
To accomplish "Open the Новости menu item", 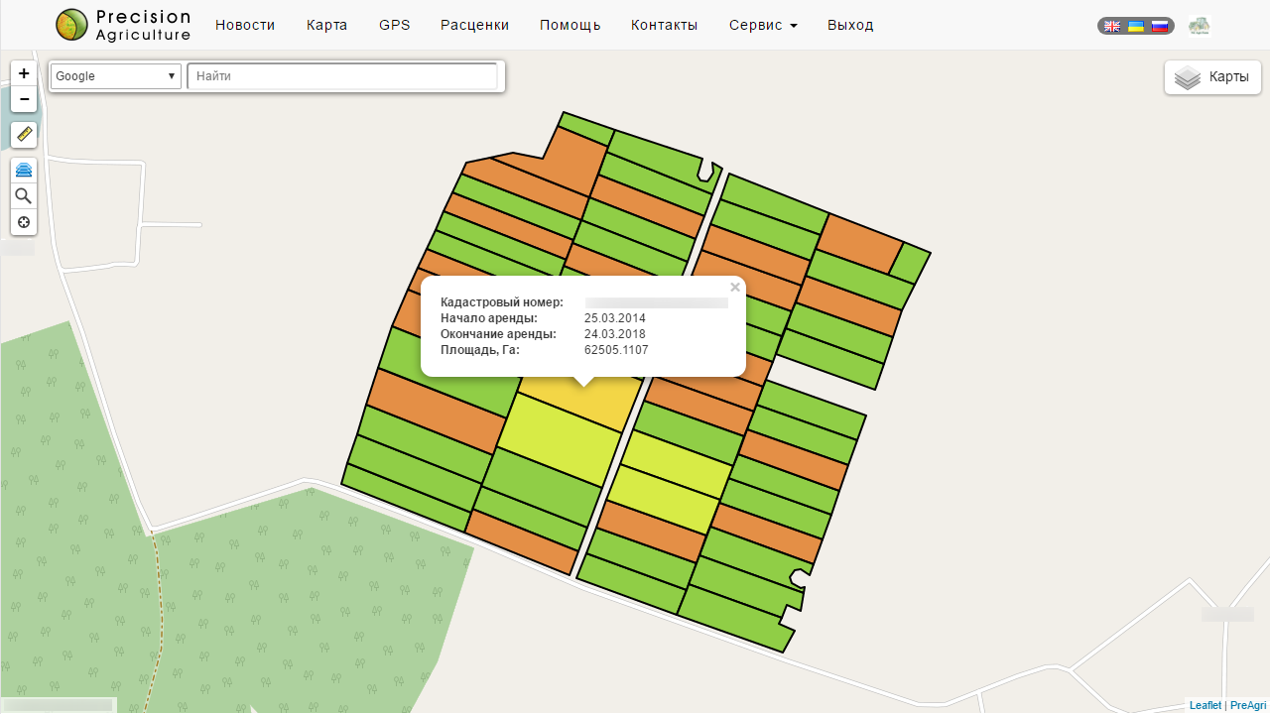I will [245, 25].
